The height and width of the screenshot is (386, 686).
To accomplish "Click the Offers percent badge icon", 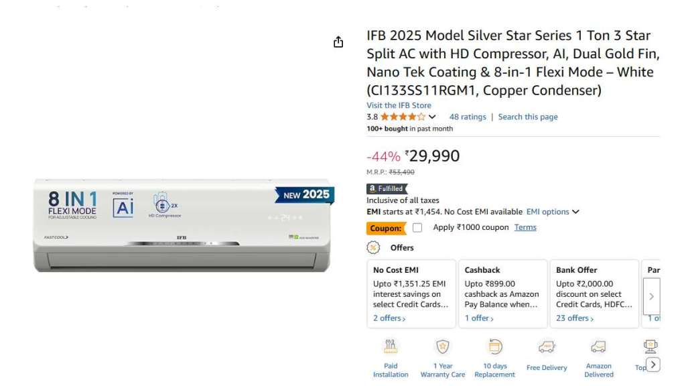I will tap(373, 247).
